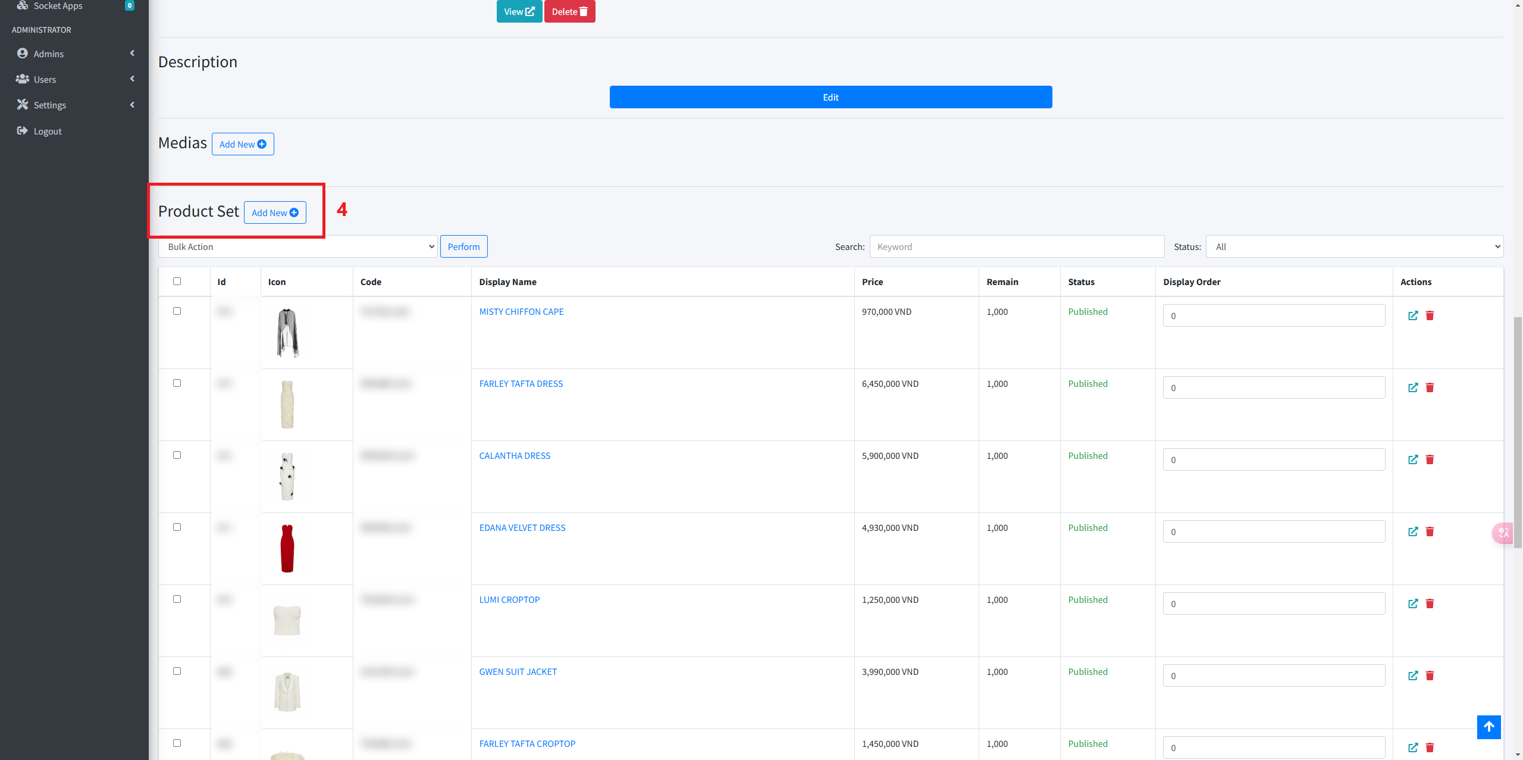Open the LUMI CROPTOP link
The width and height of the screenshot is (1523, 760).
click(x=510, y=600)
